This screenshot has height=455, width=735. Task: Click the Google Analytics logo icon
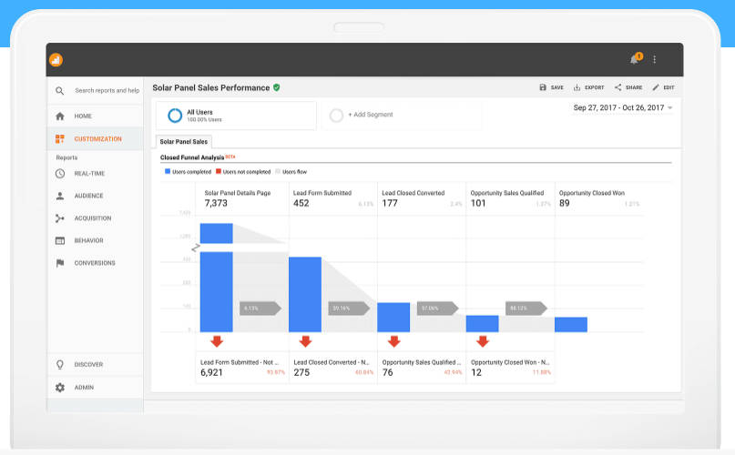click(56, 60)
